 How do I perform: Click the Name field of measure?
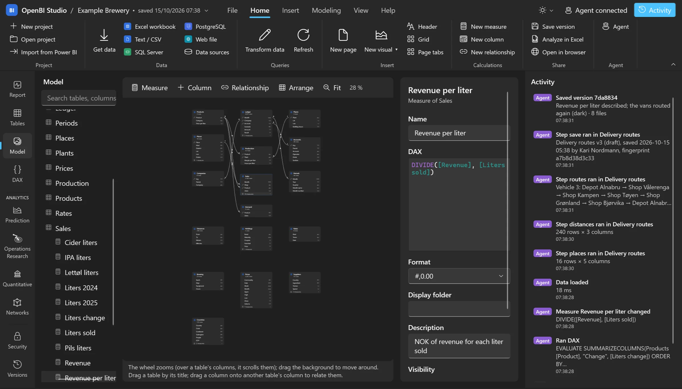[459, 133]
